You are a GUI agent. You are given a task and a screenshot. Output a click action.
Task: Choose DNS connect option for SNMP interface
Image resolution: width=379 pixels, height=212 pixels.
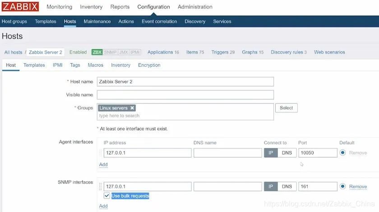(x=287, y=186)
